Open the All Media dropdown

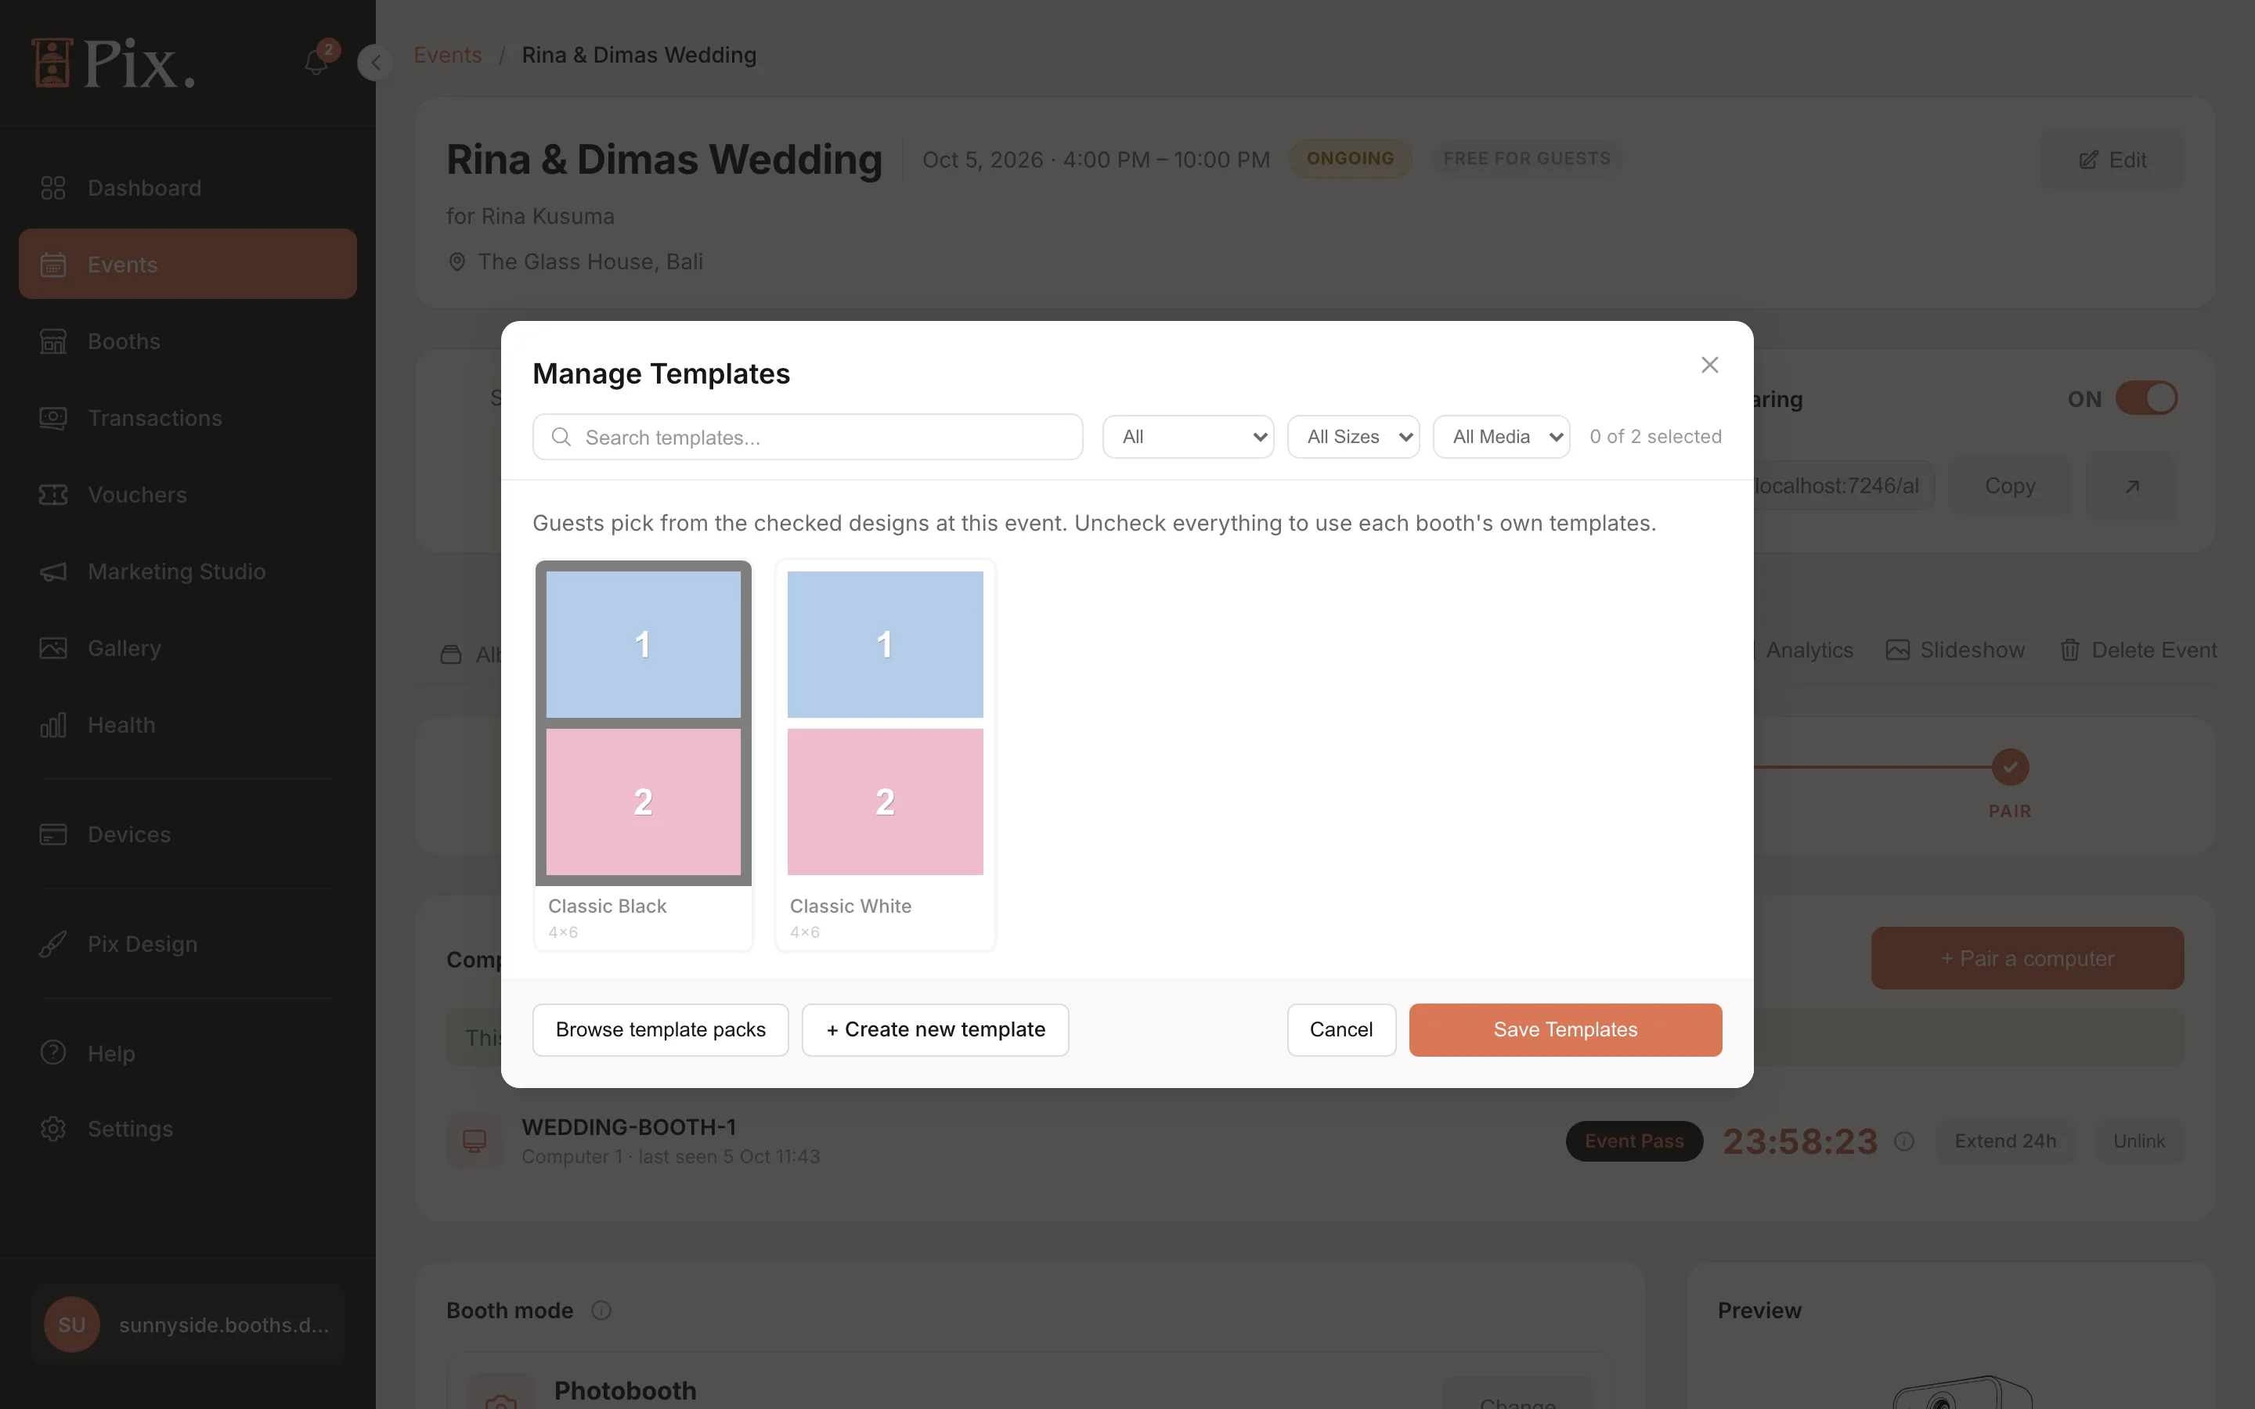click(x=1501, y=436)
